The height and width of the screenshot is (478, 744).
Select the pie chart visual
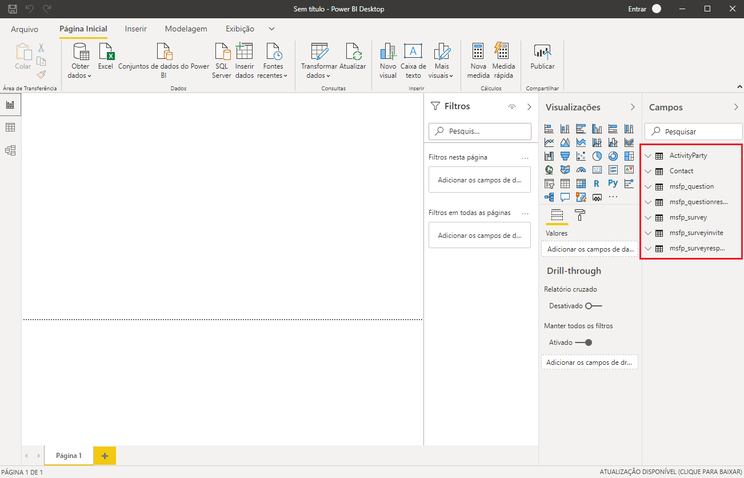click(x=597, y=156)
